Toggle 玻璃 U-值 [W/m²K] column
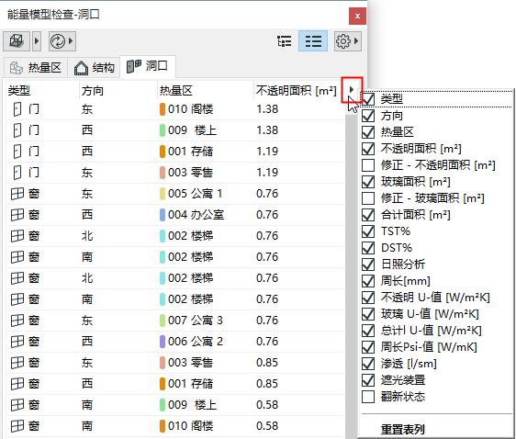Screen dimensions: 516x439 coord(368,314)
